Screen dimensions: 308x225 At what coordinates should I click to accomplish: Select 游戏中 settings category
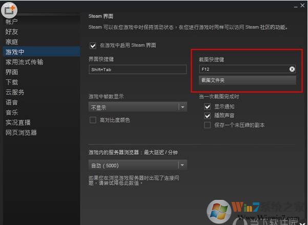point(42,52)
